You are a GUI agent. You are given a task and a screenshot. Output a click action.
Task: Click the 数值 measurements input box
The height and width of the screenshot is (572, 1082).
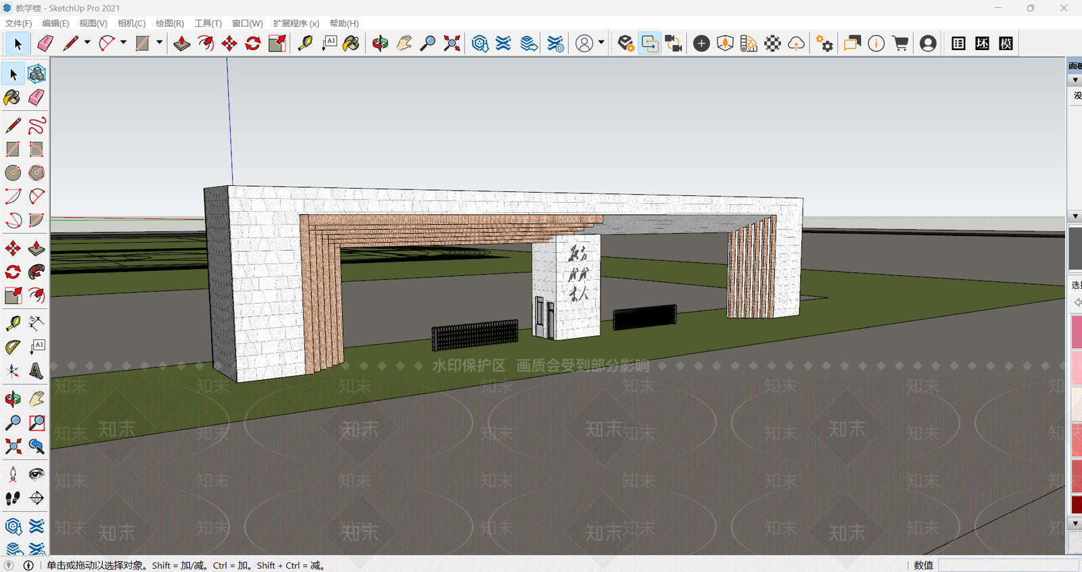pos(1008,565)
